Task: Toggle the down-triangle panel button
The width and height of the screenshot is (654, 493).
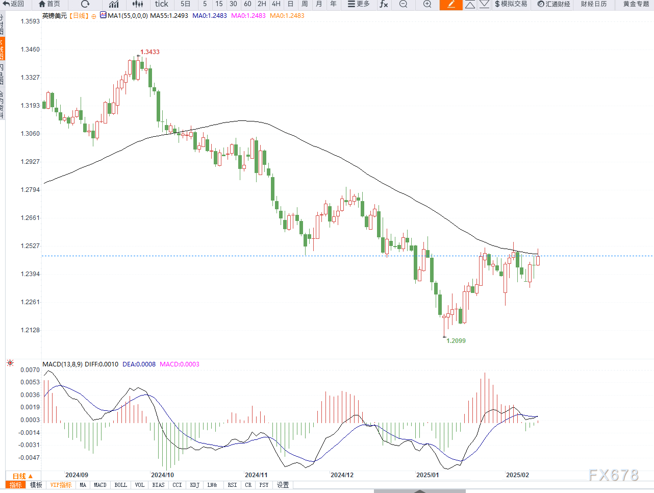Action: pyautogui.click(x=485, y=5)
